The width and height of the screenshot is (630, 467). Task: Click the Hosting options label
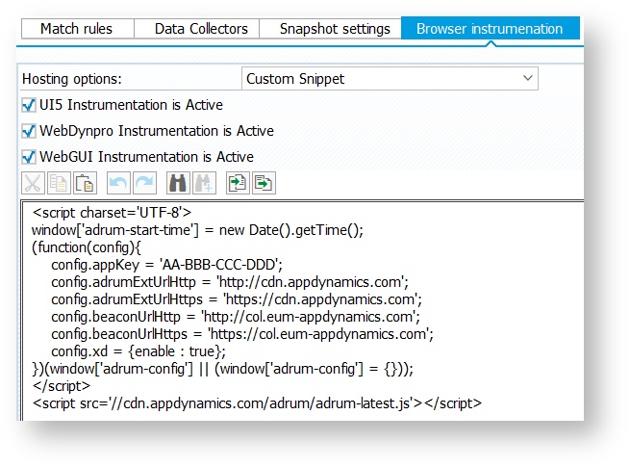point(72,79)
